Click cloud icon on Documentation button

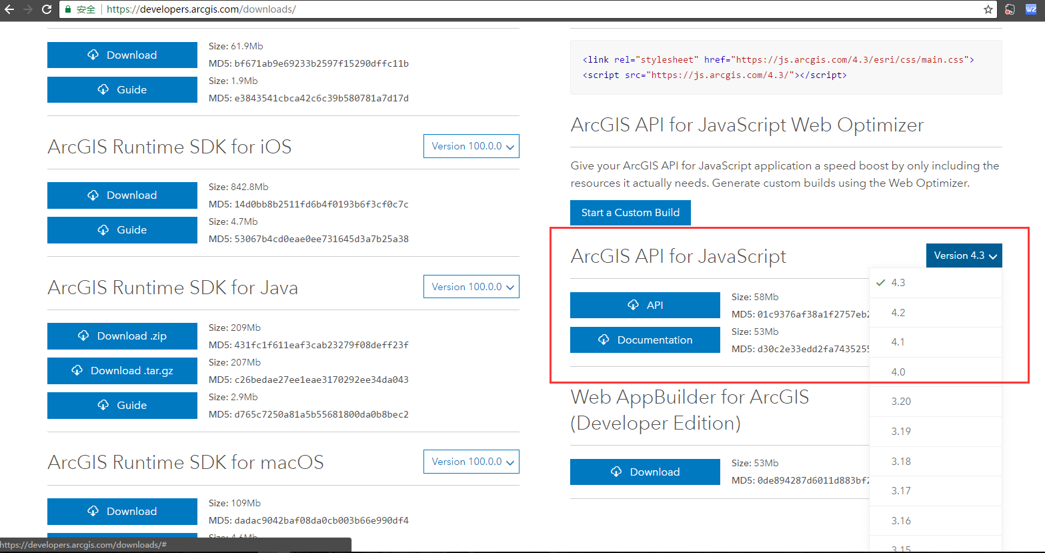click(x=604, y=340)
